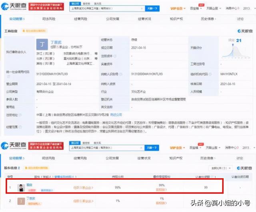256x212 pixels.
Task: Select 查关系 search tab on 工商信息 page
Action: point(98,4)
